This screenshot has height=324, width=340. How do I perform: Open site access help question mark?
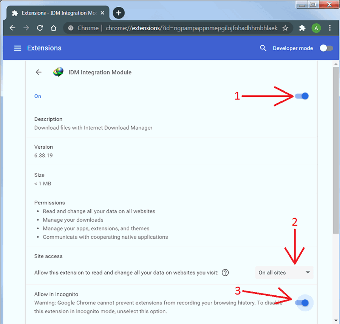pos(225,273)
